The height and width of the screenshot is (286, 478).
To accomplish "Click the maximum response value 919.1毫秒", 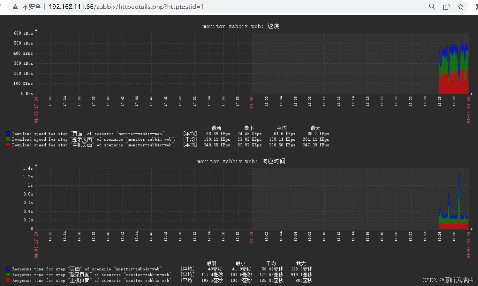I will coord(301,275).
